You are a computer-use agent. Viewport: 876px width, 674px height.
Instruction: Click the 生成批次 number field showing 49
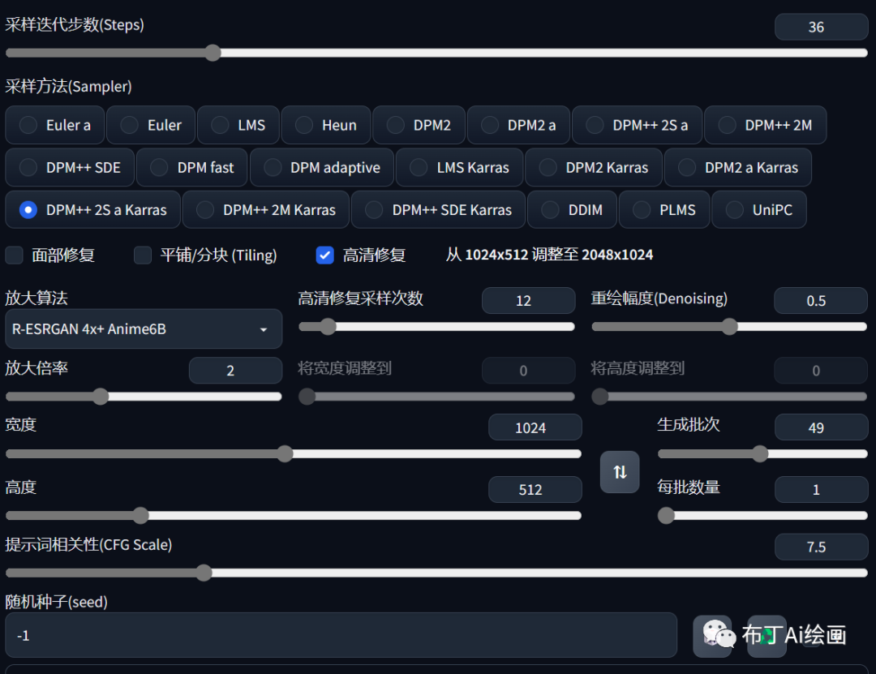point(821,427)
